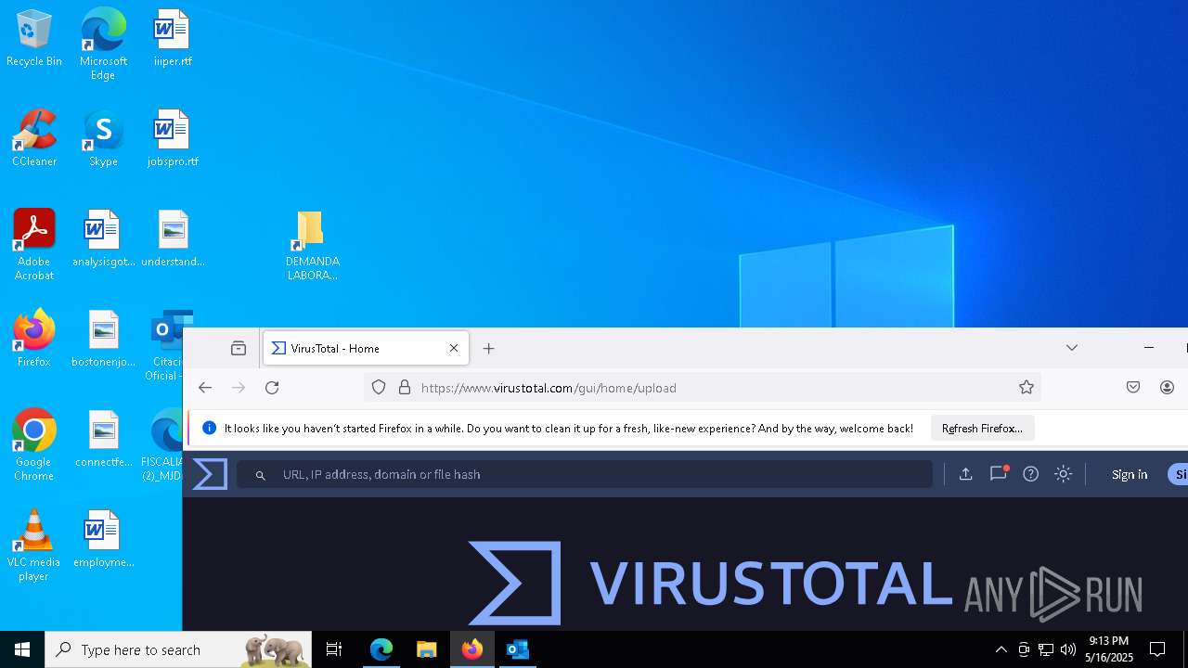Toggle VirusTotal light/dark theme icon
This screenshot has width=1188, height=668.
pyautogui.click(x=1064, y=474)
